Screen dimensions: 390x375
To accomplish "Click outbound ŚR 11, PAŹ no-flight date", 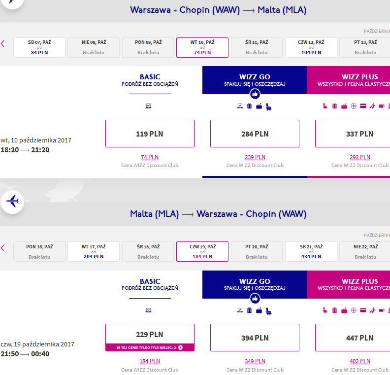I will tap(257, 47).
